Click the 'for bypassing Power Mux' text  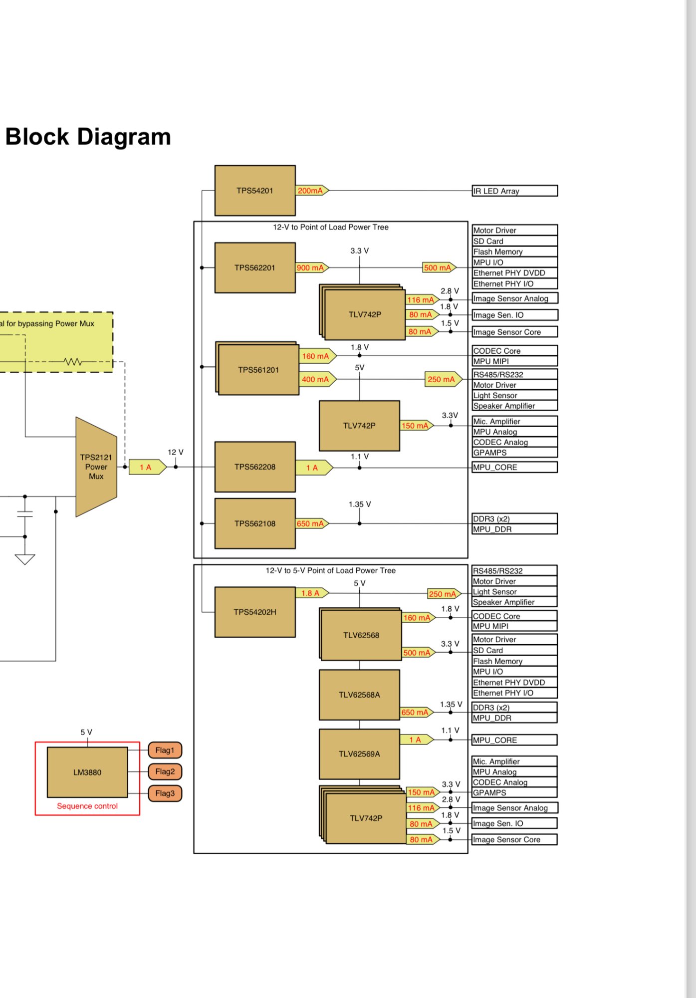[50, 323]
